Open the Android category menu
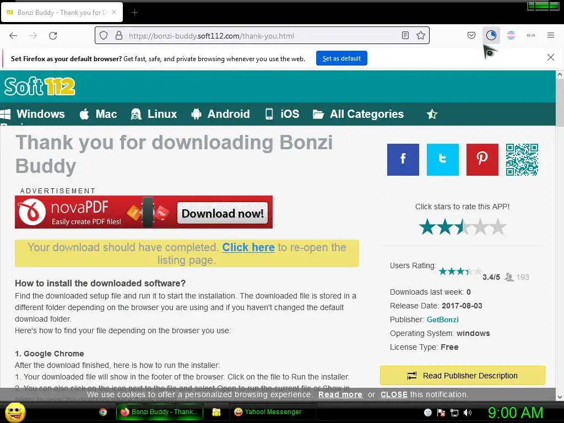The height and width of the screenshot is (423, 564). click(x=220, y=114)
